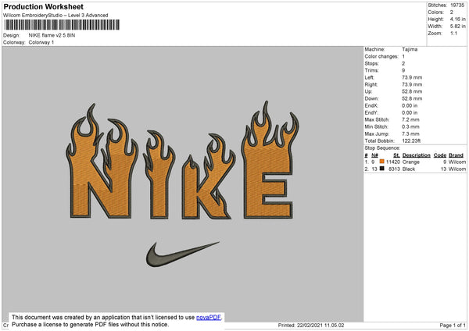
Task: Click the Brand column header
Action: 456,155
